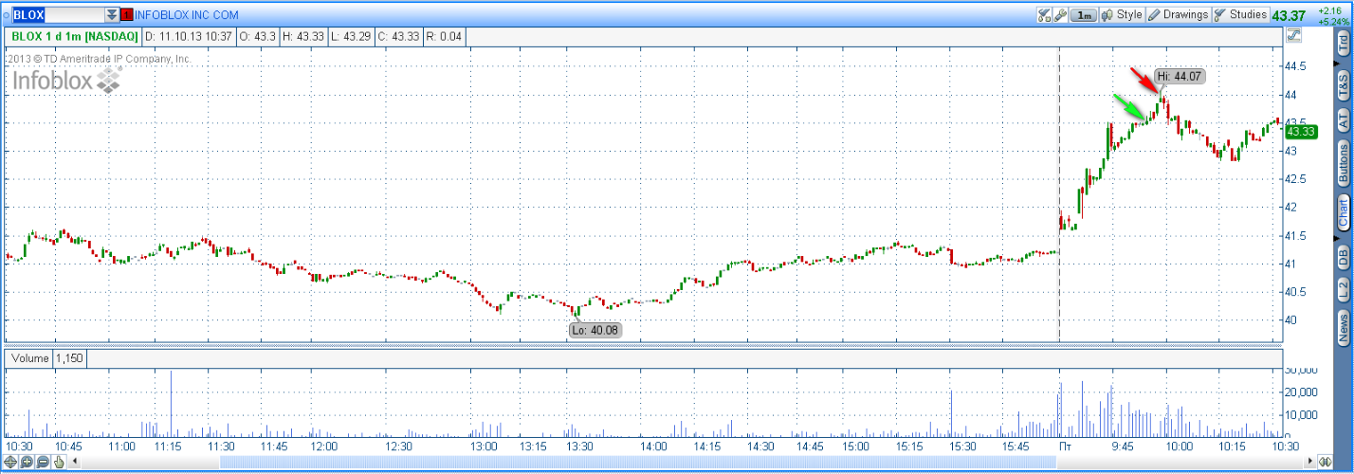
Task: Click the green 43.33 current price tag
Action: (1302, 132)
